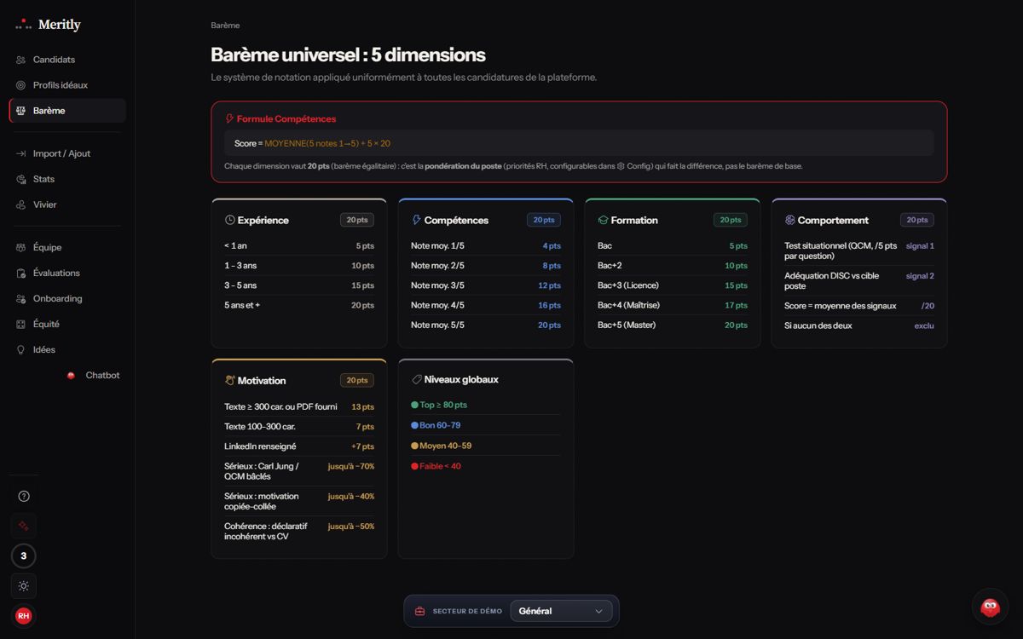
Task: Click the Formule Compétences lightning icon
Action: tap(229, 119)
